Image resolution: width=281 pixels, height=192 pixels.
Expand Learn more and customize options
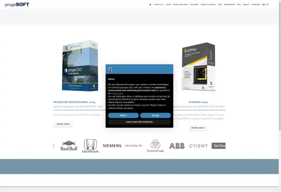click(139, 122)
